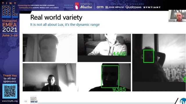
Task: Click the arm sponsor logo
Action: click(x=100, y=7)
